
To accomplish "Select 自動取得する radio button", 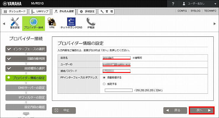I will [104, 78].
